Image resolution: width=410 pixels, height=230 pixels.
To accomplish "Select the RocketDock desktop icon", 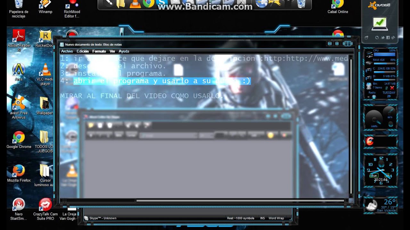I will pos(45,39).
